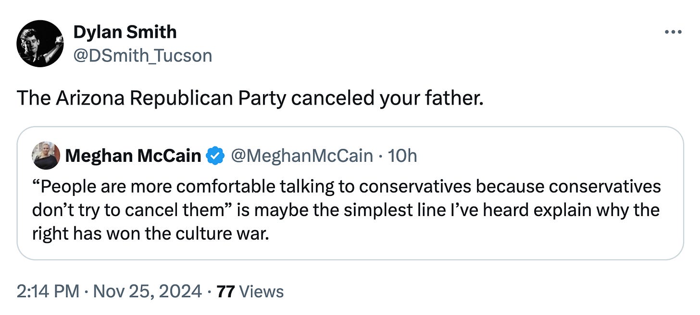Open the @MeghanMcCain handle link

pyautogui.click(x=301, y=156)
